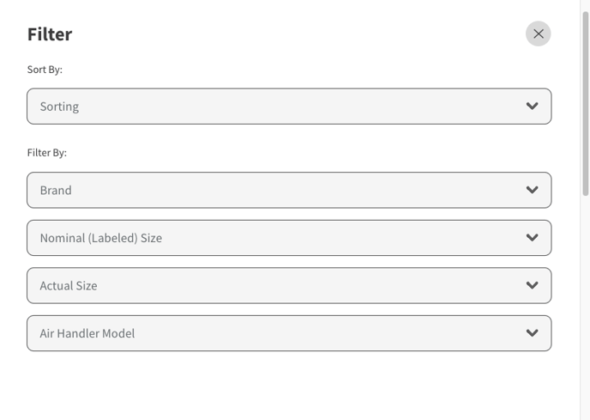Click the chevron arrow on Actual Size
Viewport: 590px width, 420px height.
tap(532, 285)
